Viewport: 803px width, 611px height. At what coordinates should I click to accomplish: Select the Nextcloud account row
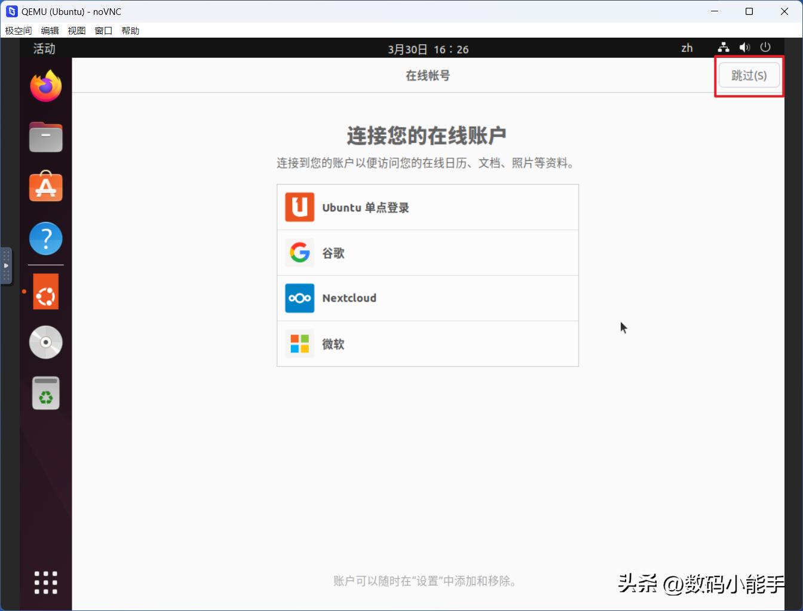point(428,298)
